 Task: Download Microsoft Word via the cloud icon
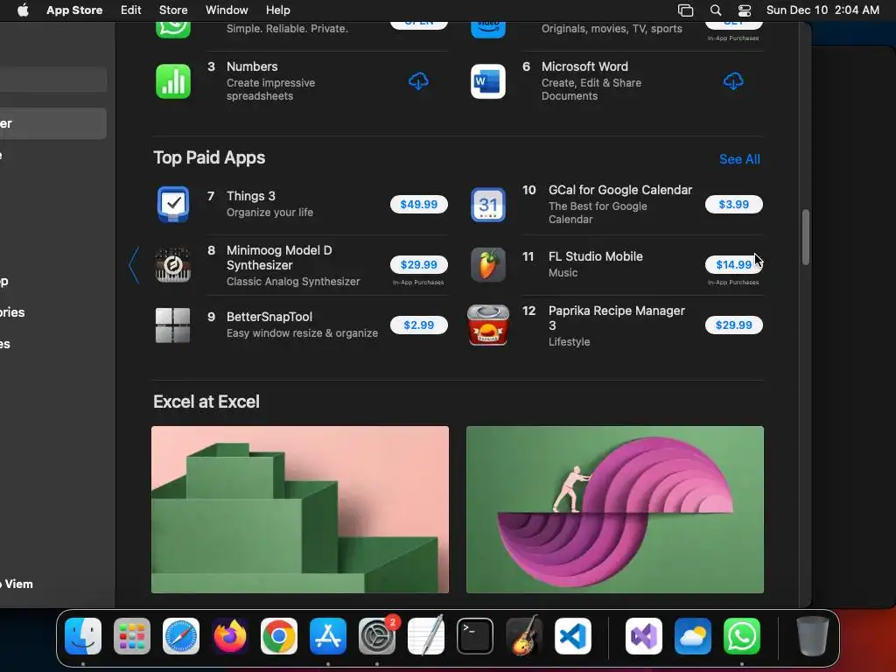click(x=734, y=81)
